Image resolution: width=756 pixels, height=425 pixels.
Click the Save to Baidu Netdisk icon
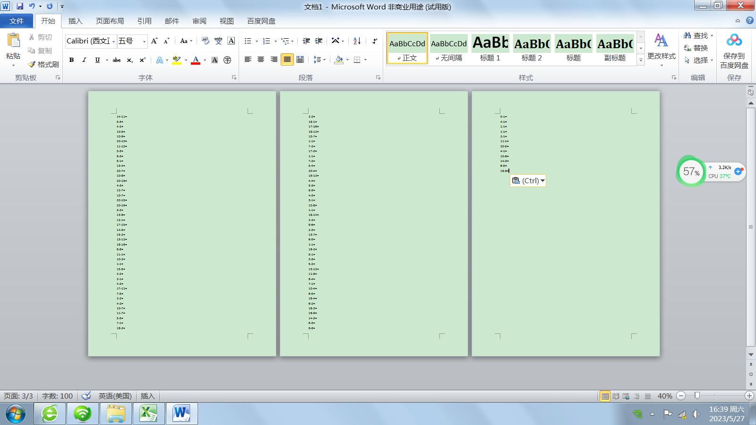(x=734, y=41)
